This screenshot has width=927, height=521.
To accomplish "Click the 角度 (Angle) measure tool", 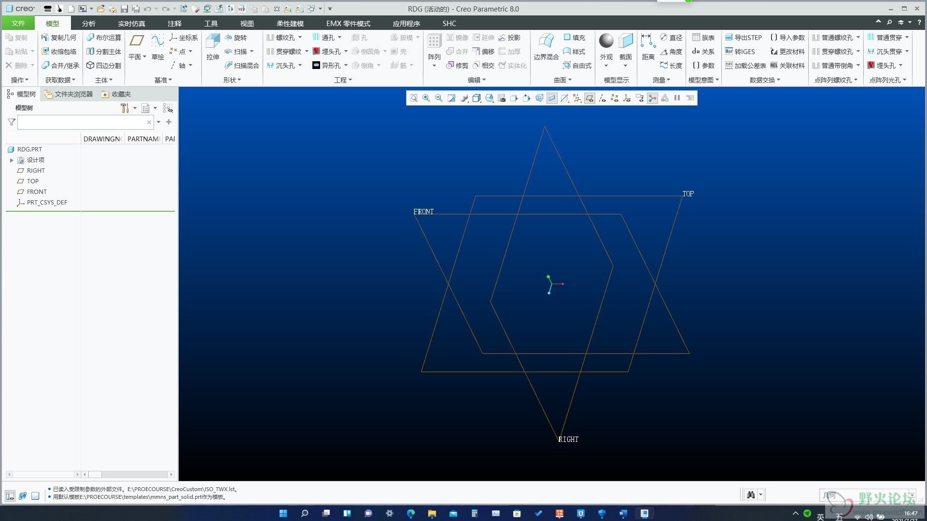I will [671, 52].
